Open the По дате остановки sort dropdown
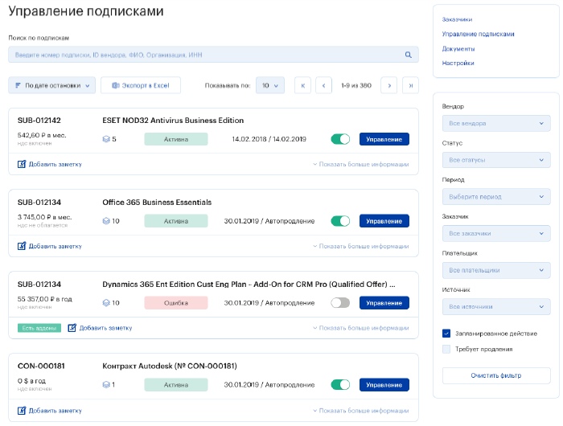Viewport: 563px width, 426px height. (52, 85)
